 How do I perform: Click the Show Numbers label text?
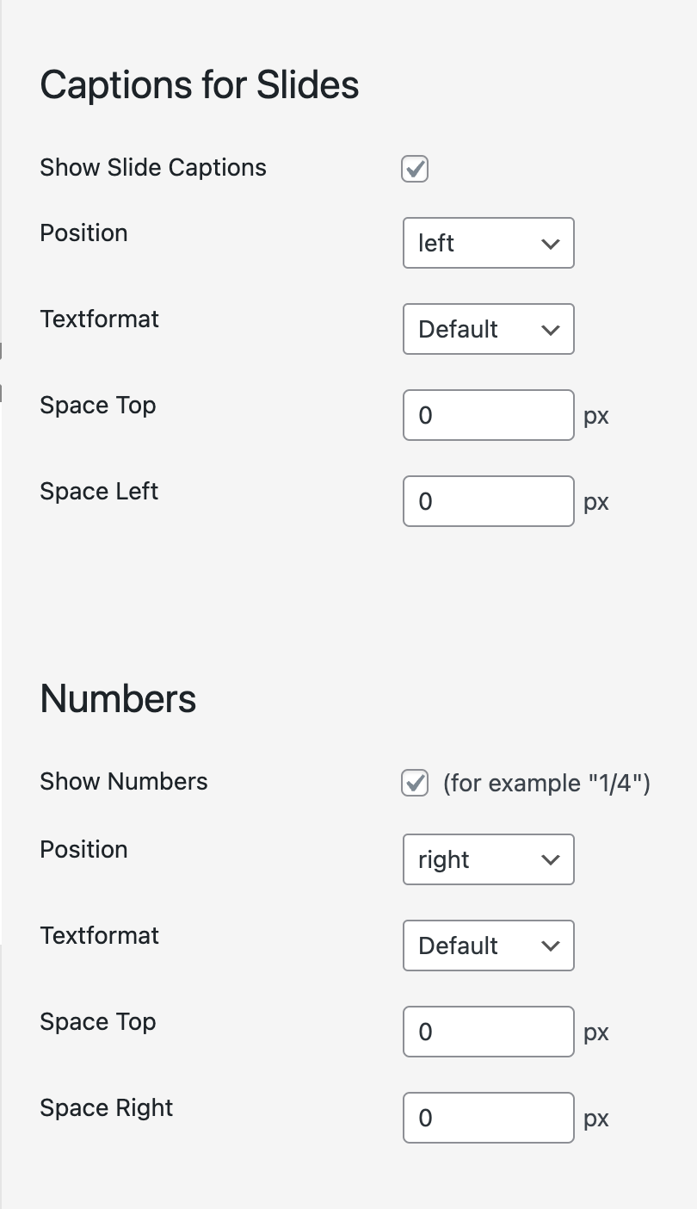[x=124, y=781]
